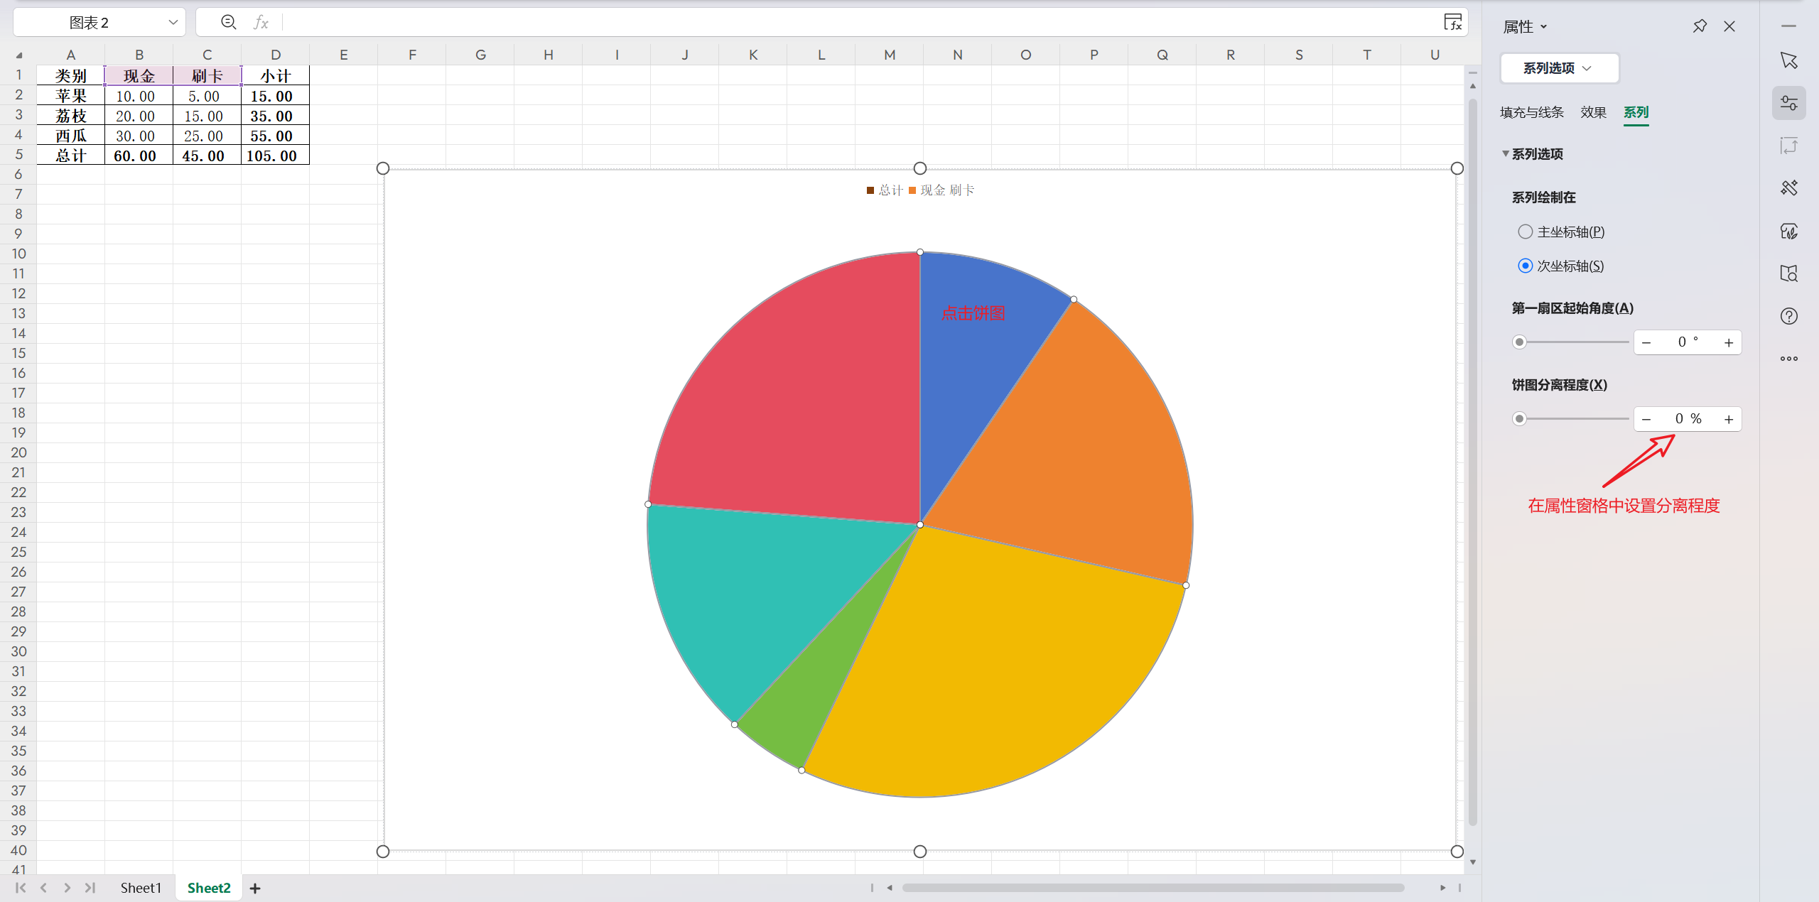Click the pie explosion slider handle
Image resolution: width=1819 pixels, height=902 pixels.
[1519, 419]
